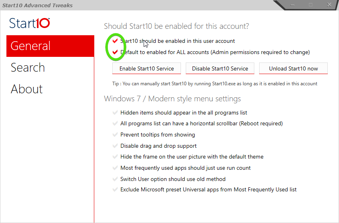The height and width of the screenshot is (223, 339).
Task: Enable hidden items in all programs list
Action: point(115,113)
